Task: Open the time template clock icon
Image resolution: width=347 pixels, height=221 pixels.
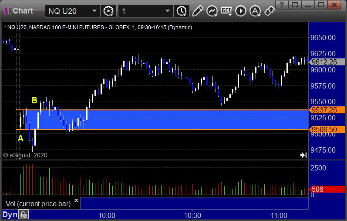Action: (x=182, y=11)
